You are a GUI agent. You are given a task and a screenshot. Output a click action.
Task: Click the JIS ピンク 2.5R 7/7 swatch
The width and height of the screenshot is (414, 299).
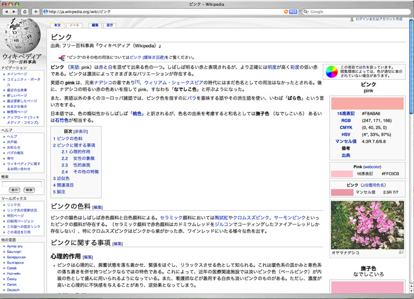342,192
